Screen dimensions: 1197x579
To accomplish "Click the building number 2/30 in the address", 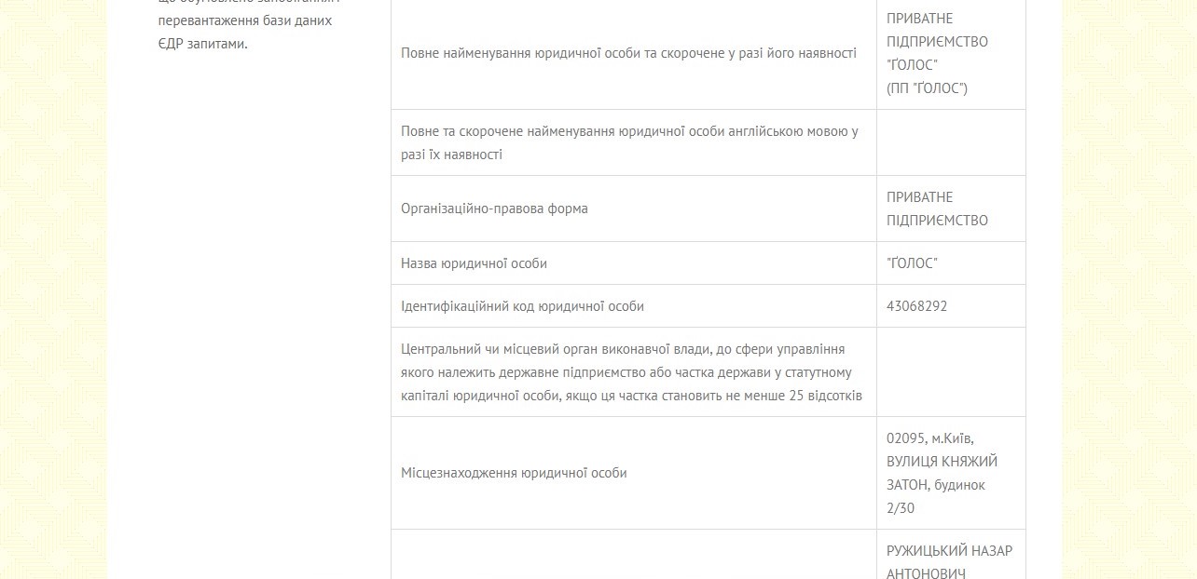I will 900,508.
